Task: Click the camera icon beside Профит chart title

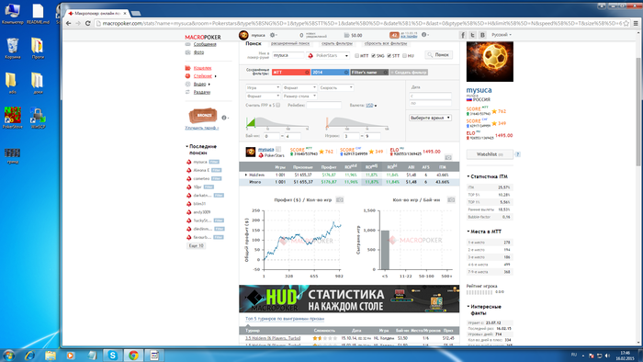Action: [x=340, y=200]
